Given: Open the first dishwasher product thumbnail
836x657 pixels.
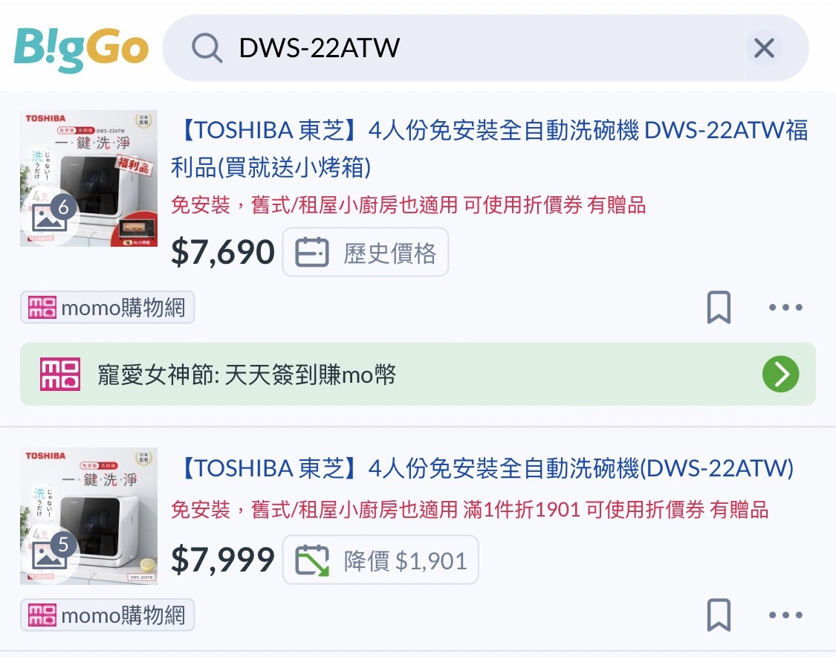Looking at the screenshot, I should point(89,178).
